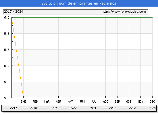This screenshot has width=158, height=115.
Task: Click the orange 2021 descending line
Action: (18, 57)
